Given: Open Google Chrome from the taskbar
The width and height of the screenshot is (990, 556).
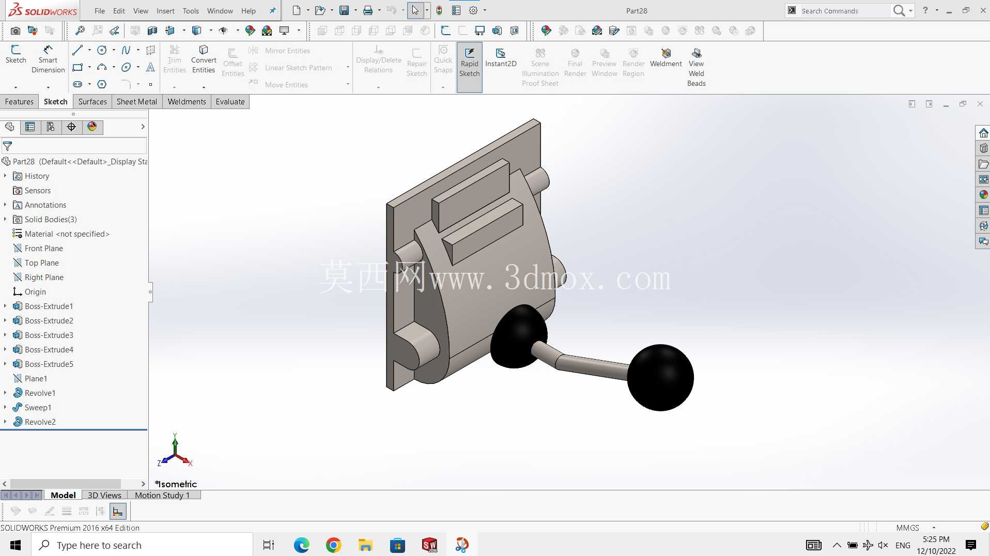Looking at the screenshot, I should tap(334, 545).
